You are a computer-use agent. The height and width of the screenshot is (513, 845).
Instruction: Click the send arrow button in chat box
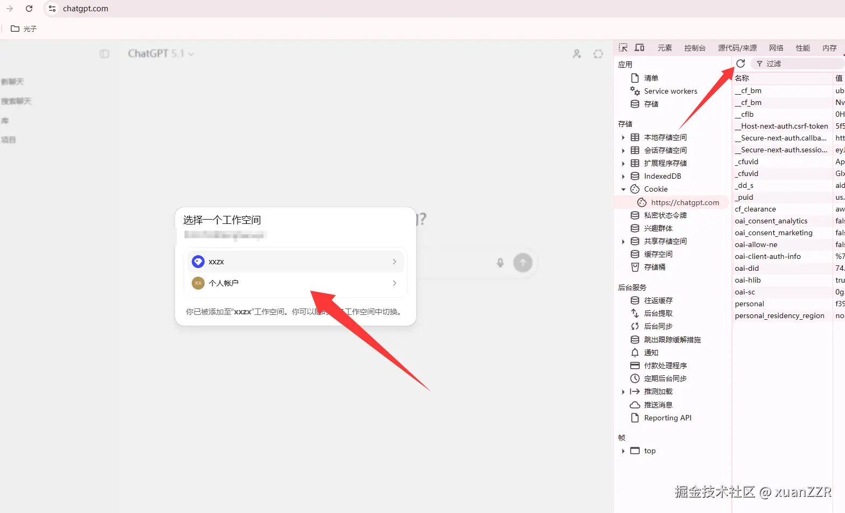click(523, 263)
